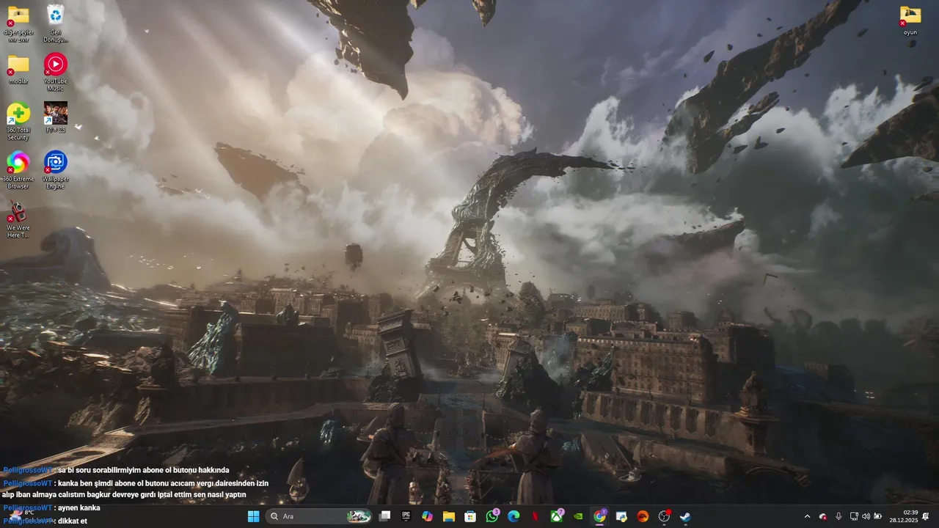
Task: Open Task View from the taskbar
Action: [384, 516]
